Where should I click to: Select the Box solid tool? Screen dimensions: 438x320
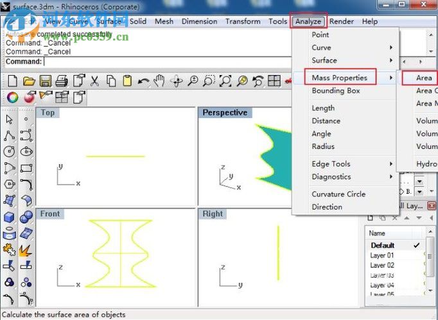coord(9,217)
